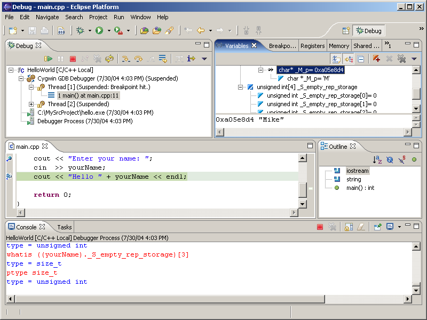Image resolution: width=427 pixels, height=320 pixels.
Task: Click the Resume button in Debug view
Action: click(48, 59)
